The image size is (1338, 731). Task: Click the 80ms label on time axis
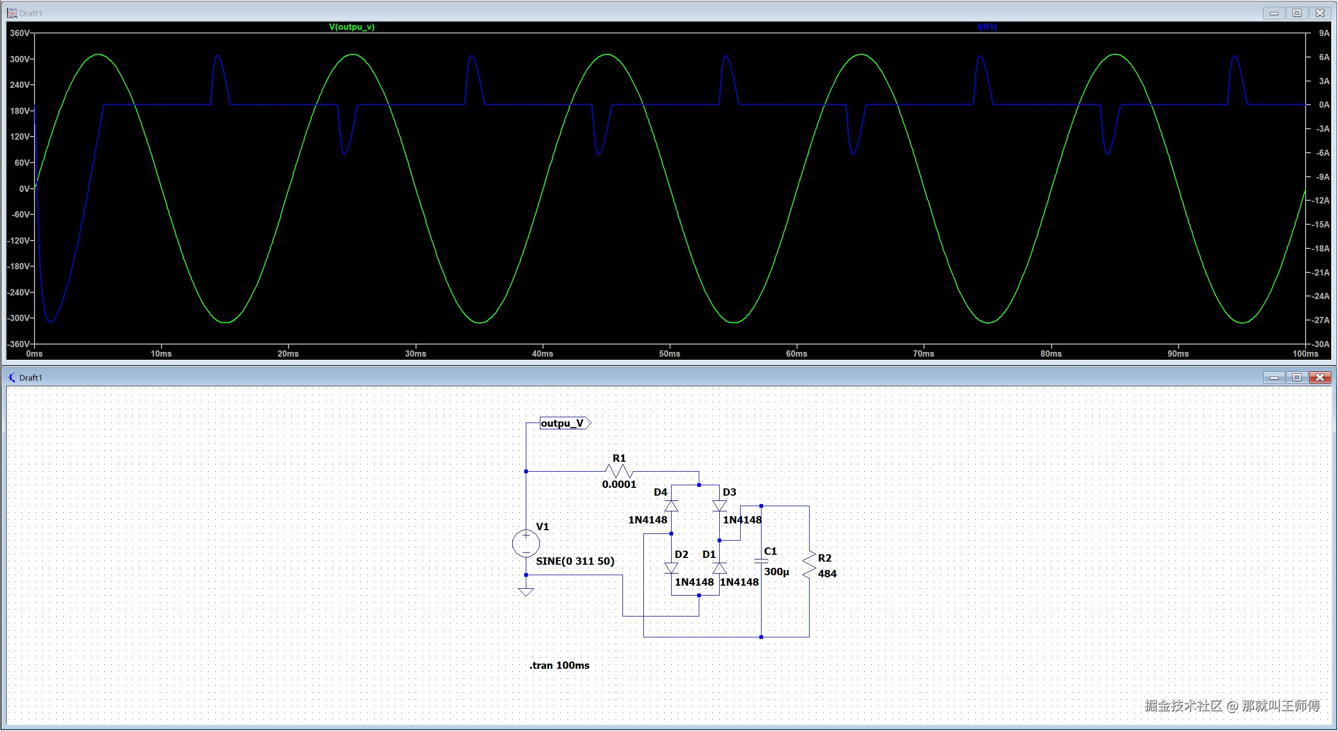pyautogui.click(x=1051, y=354)
